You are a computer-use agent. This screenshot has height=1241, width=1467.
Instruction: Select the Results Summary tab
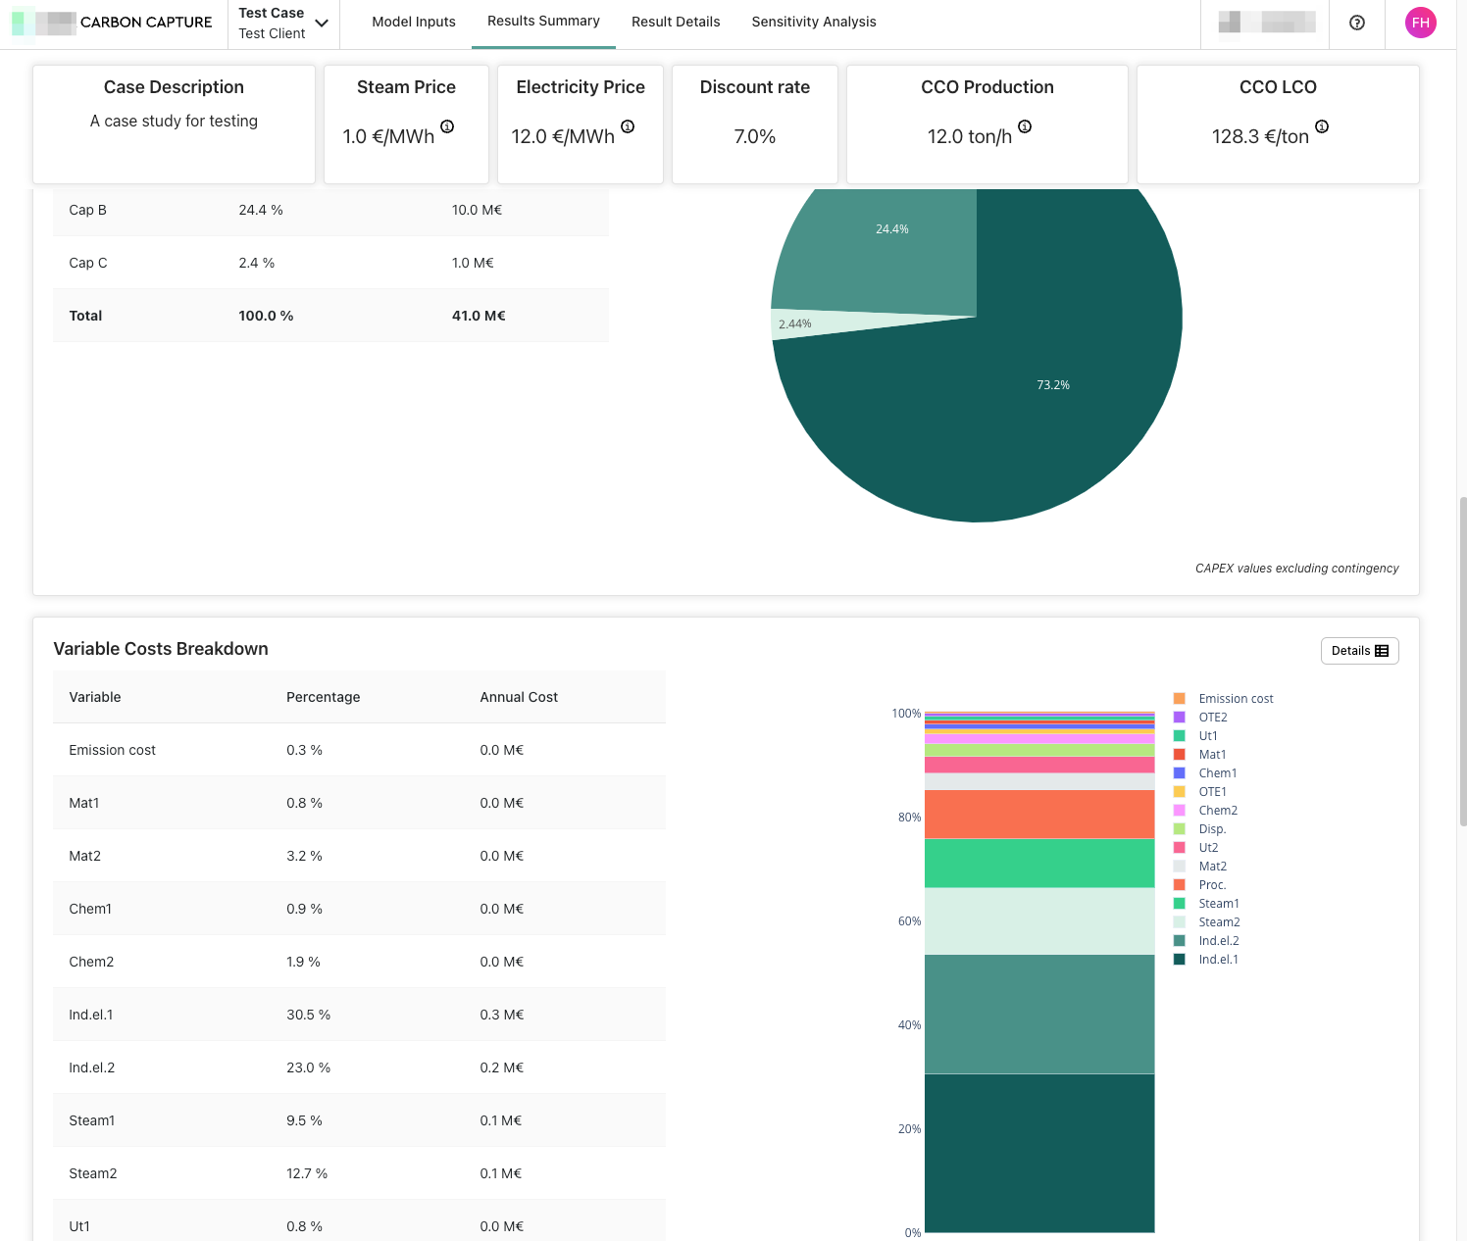[543, 22]
